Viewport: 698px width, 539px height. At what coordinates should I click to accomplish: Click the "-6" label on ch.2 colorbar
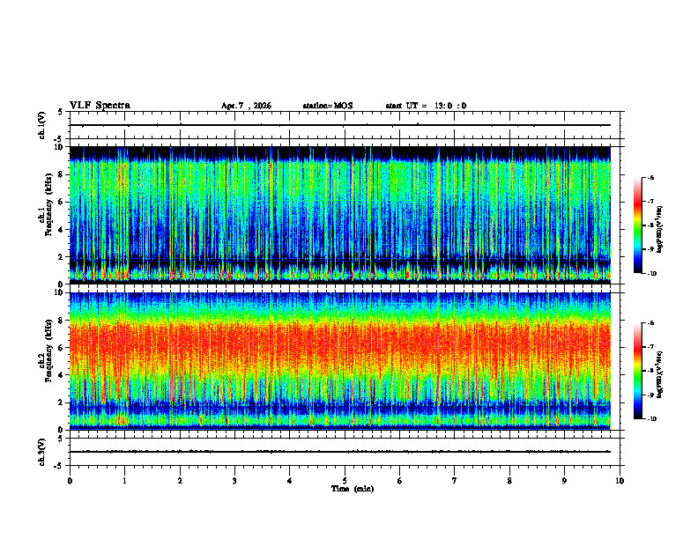coord(650,323)
